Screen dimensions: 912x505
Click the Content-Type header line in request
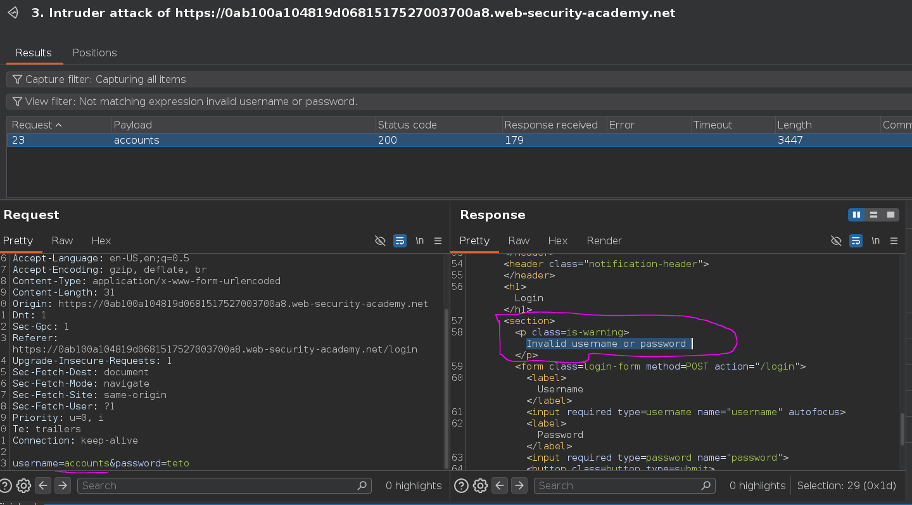(x=146, y=281)
